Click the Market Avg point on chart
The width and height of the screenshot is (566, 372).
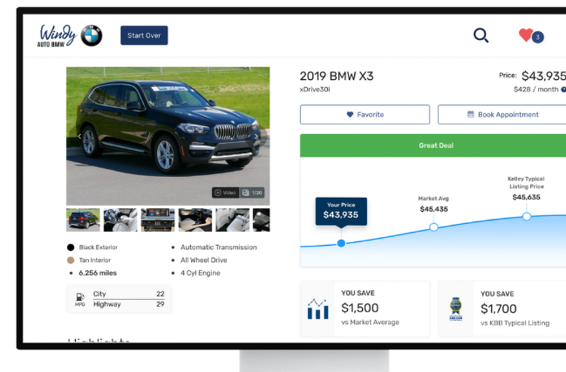pyautogui.click(x=434, y=227)
